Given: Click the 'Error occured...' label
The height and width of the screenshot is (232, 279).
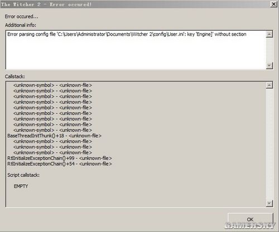Looking at the screenshot, I should pos(21,17).
